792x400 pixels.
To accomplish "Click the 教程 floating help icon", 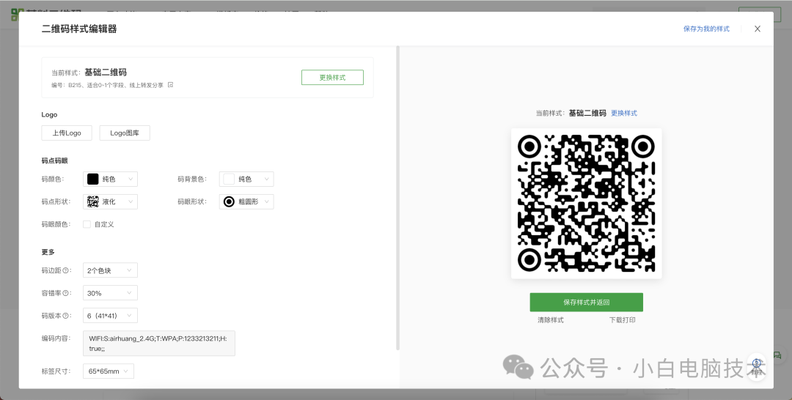I will pos(756,367).
